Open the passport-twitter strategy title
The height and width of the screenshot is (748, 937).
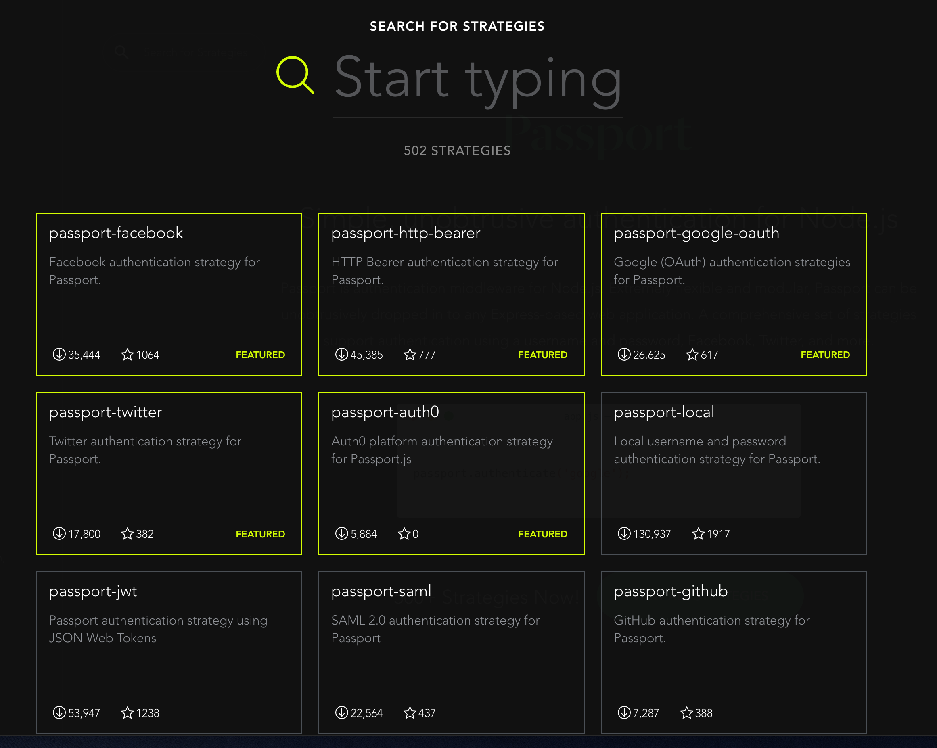pyautogui.click(x=105, y=412)
